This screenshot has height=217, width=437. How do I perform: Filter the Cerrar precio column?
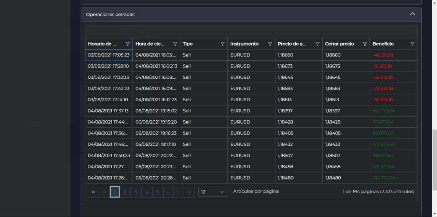(x=365, y=44)
